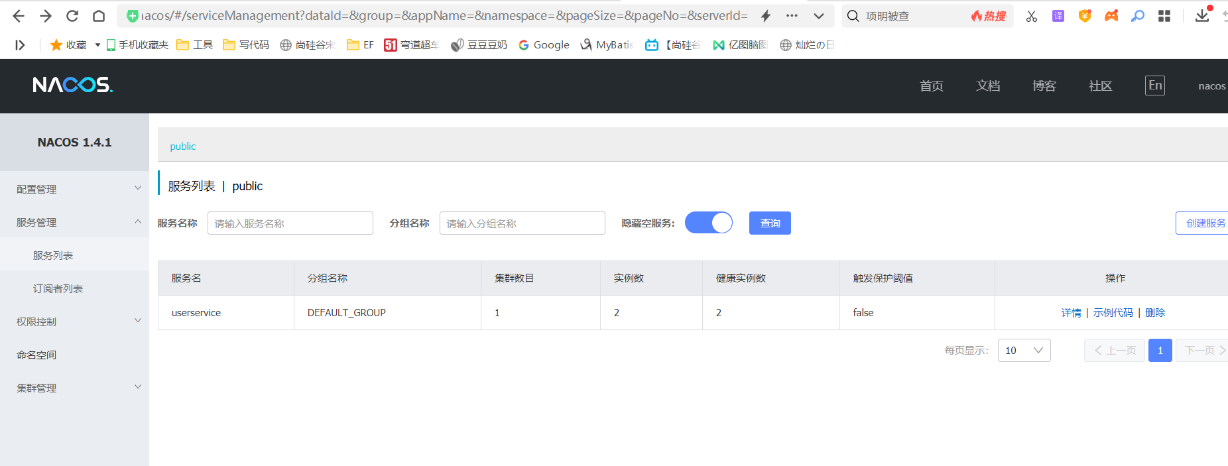This screenshot has height=466, width=1228.
Task: Select 订阅者列表 in the sidebar
Action: [74, 288]
